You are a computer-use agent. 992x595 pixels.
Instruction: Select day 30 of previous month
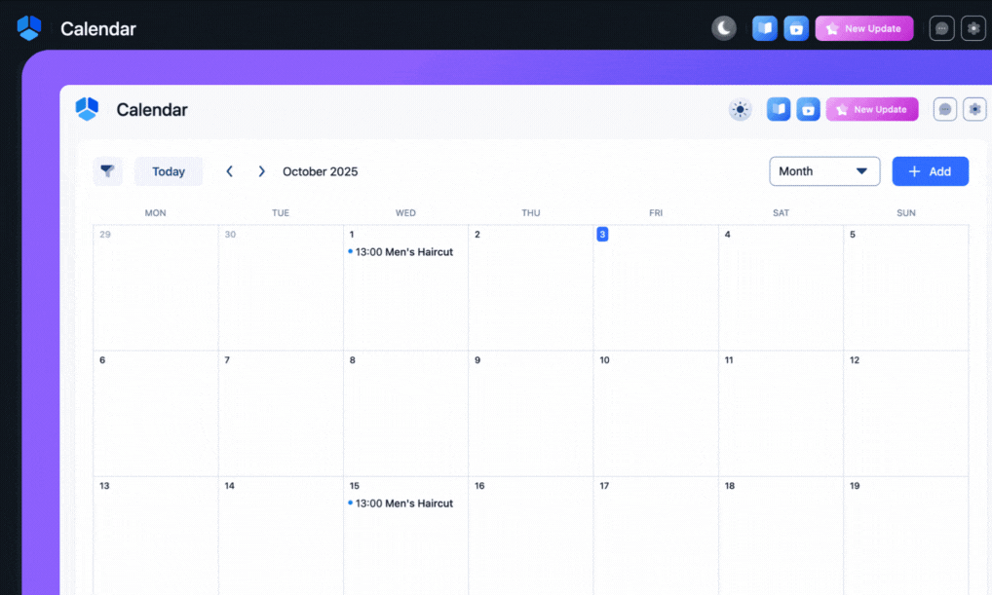tap(281, 287)
